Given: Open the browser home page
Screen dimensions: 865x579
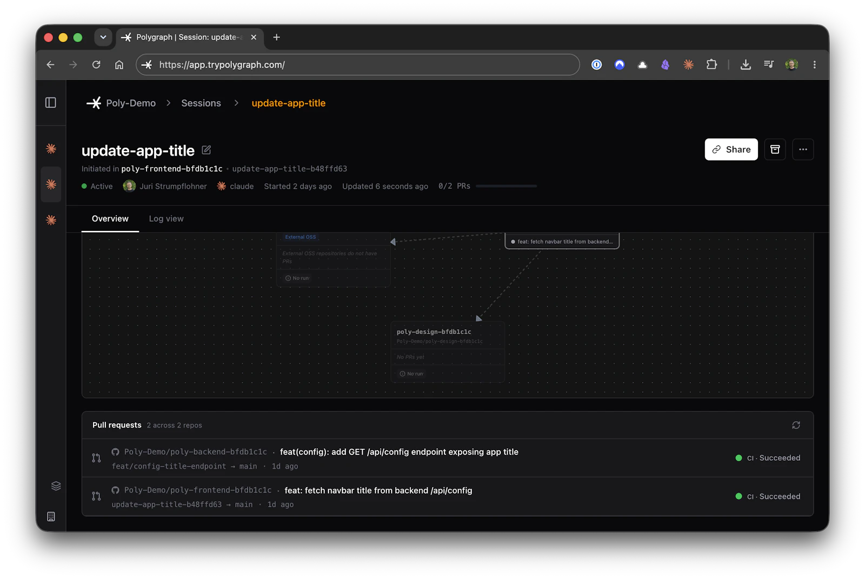Looking at the screenshot, I should tap(119, 65).
